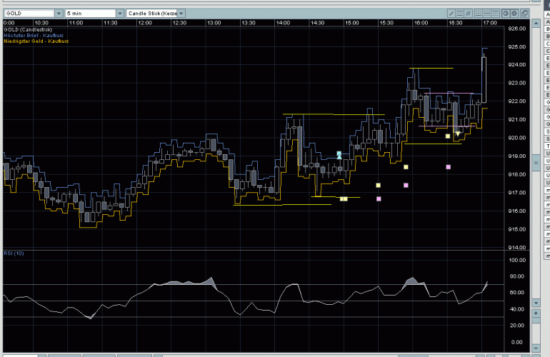Click the scroll up arrow right of chart

point(534,23)
